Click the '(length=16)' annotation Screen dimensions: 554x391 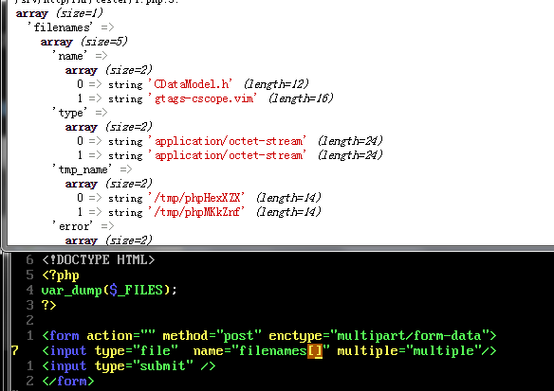(x=301, y=98)
